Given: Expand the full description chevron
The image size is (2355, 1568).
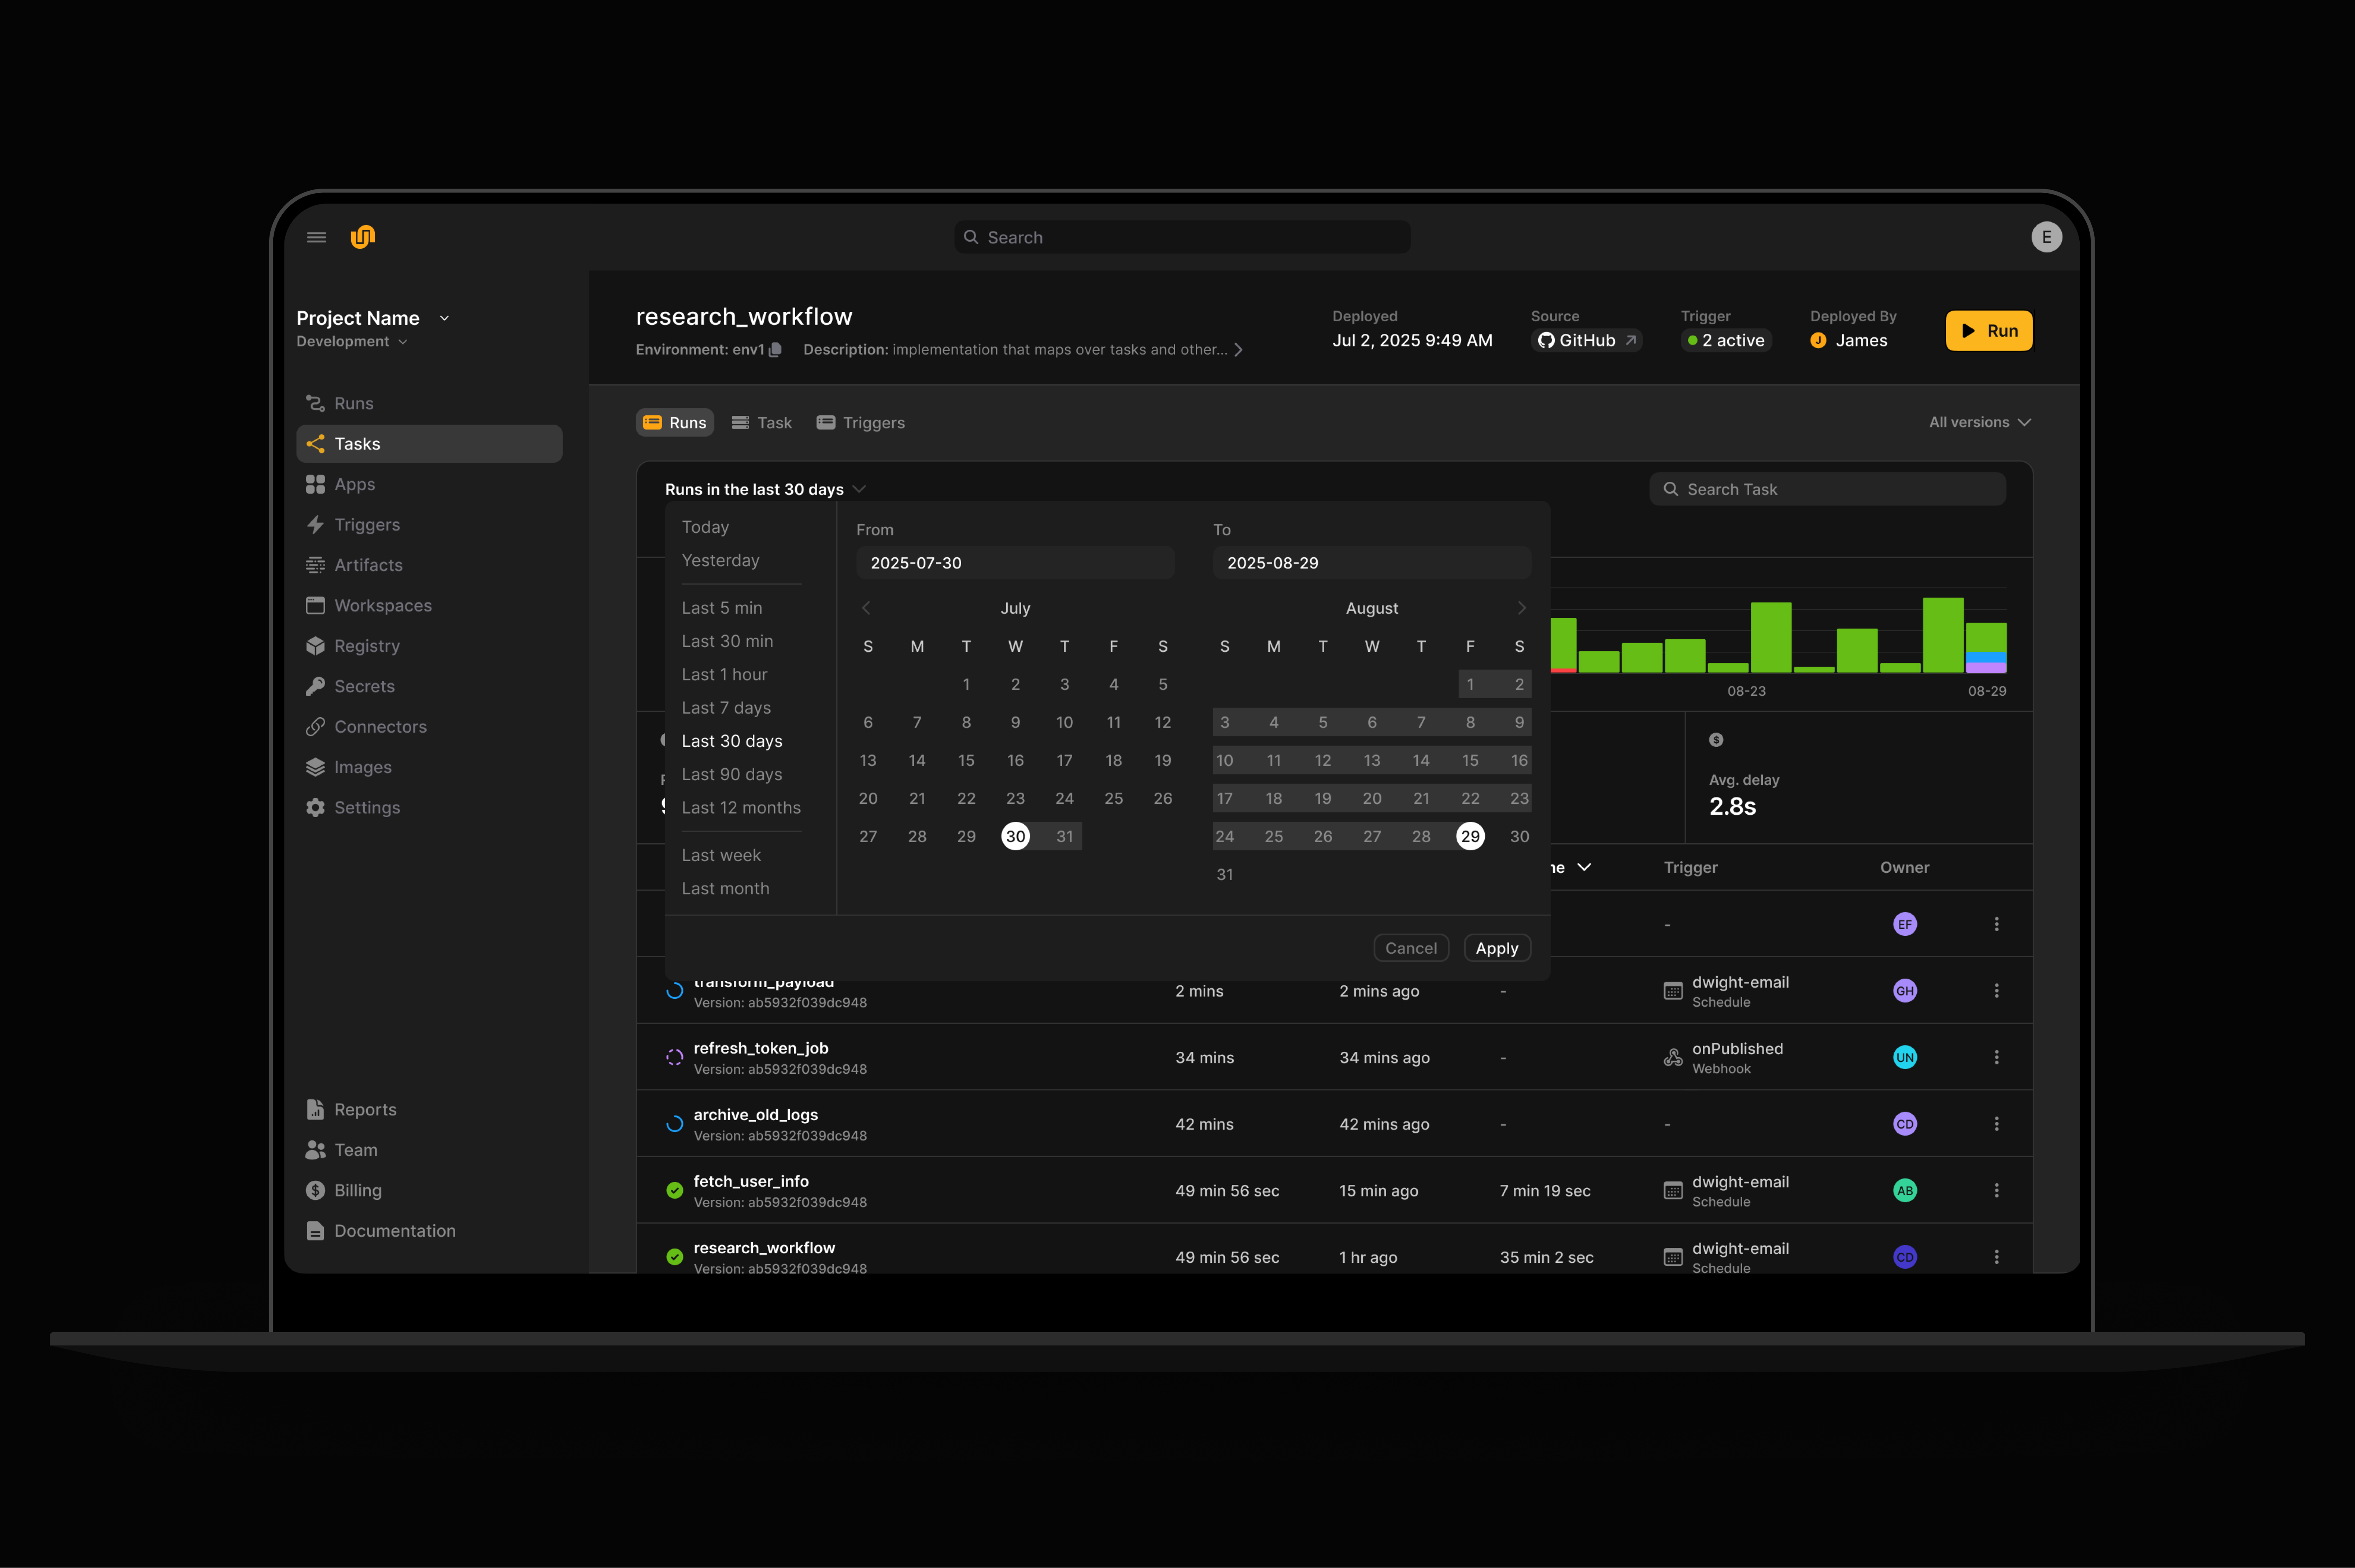Looking at the screenshot, I should (1238, 350).
